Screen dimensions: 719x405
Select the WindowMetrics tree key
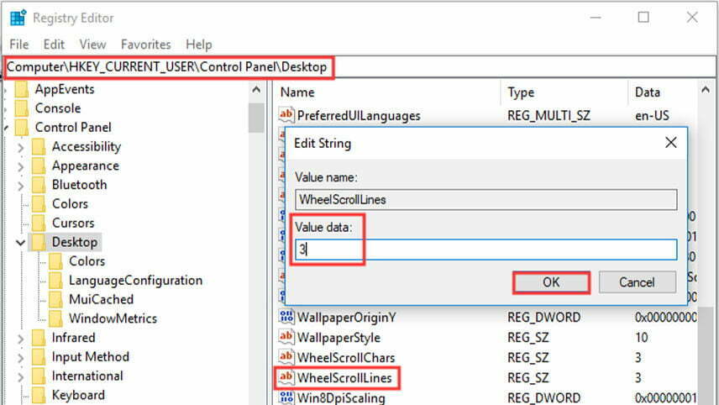pyautogui.click(x=113, y=318)
